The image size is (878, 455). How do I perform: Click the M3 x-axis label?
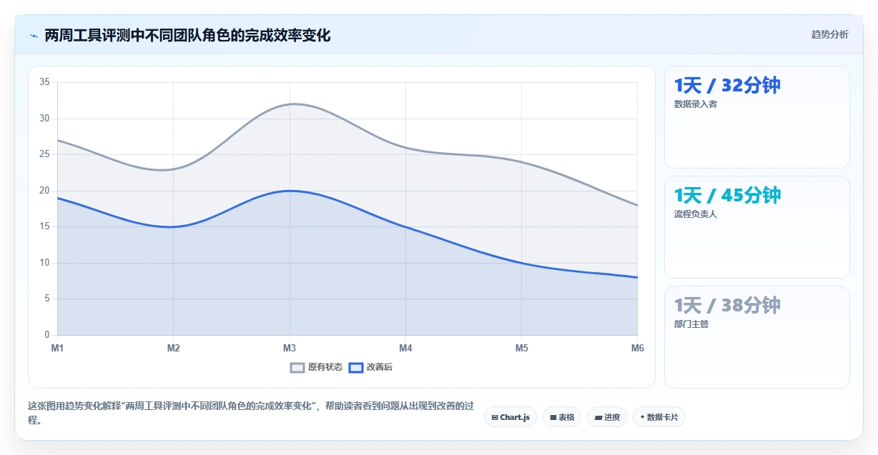click(290, 348)
